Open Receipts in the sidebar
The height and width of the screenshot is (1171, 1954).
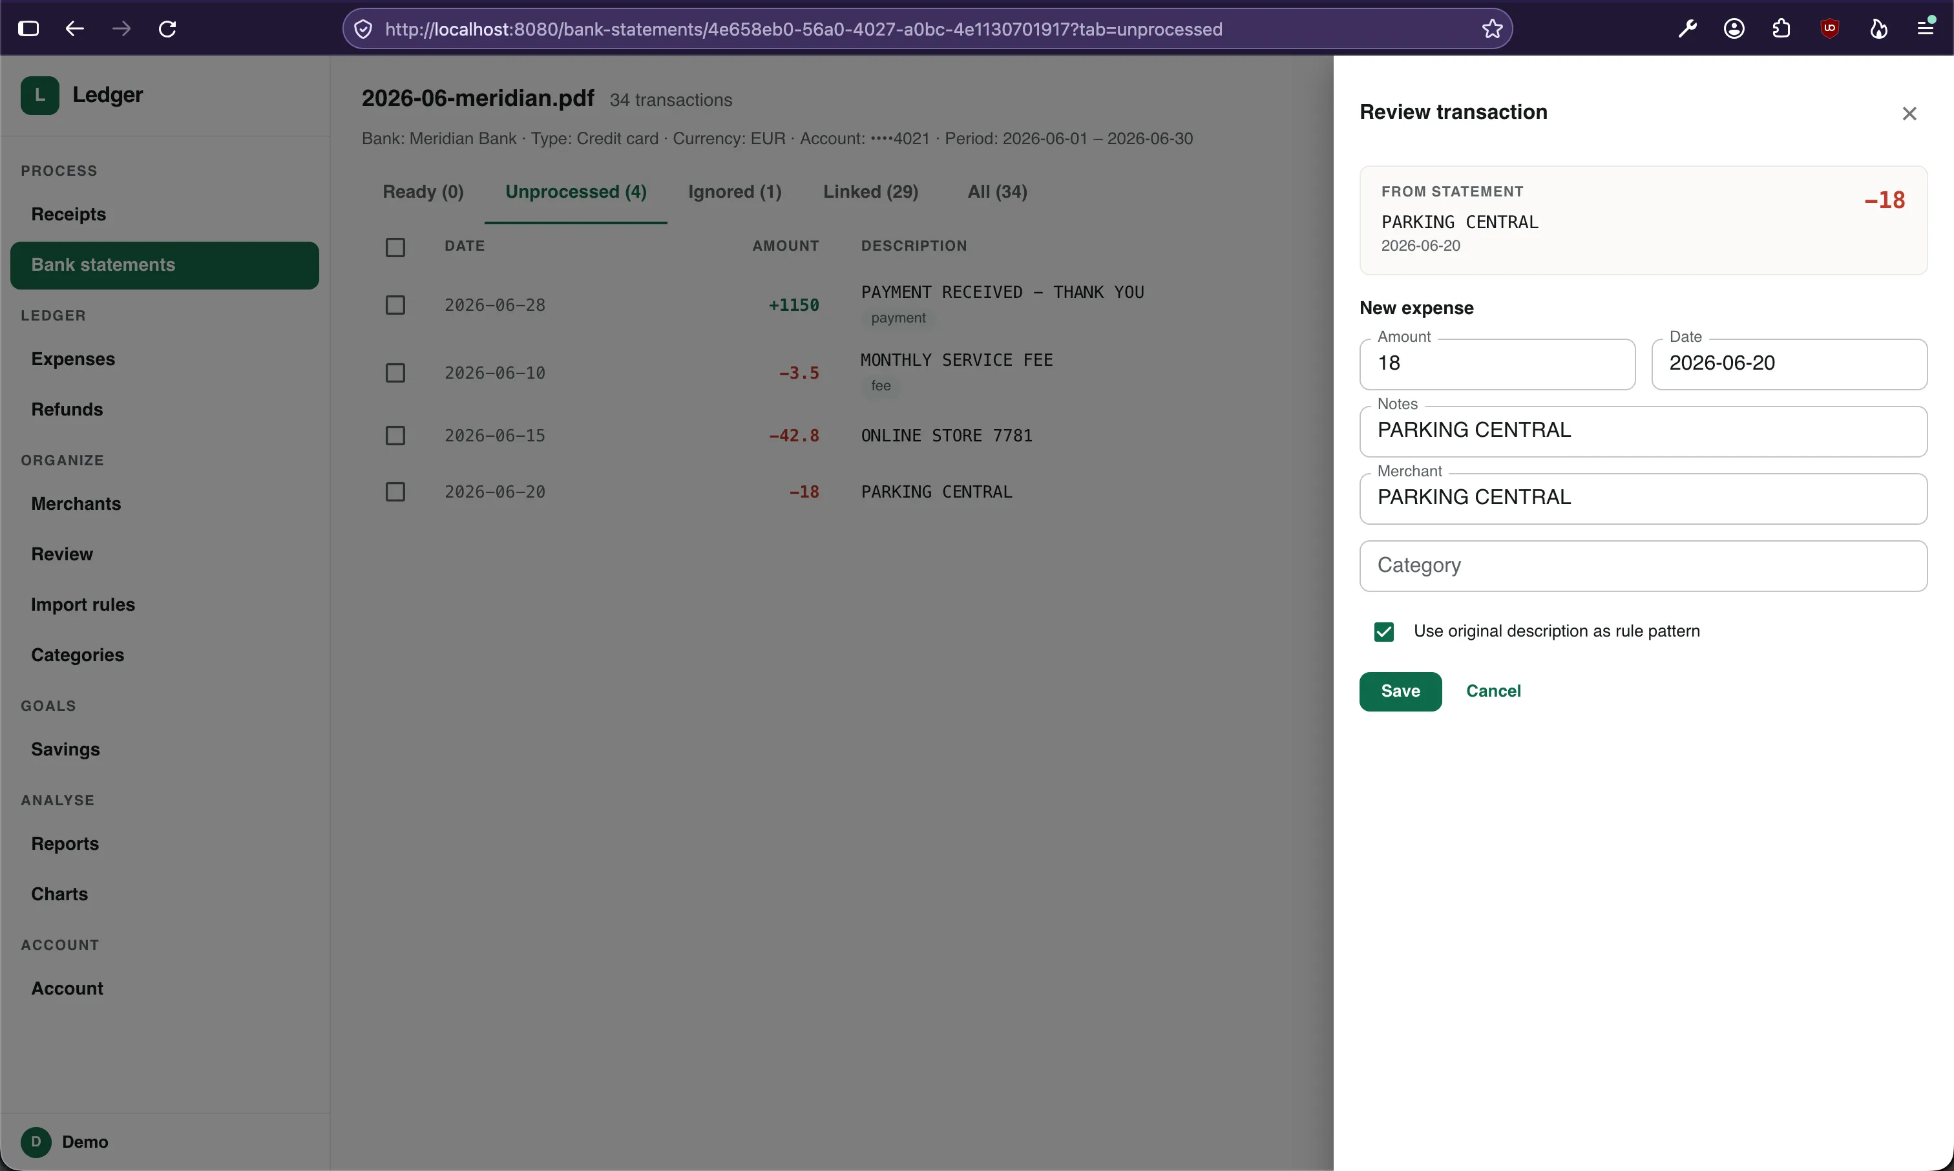click(x=164, y=214)
